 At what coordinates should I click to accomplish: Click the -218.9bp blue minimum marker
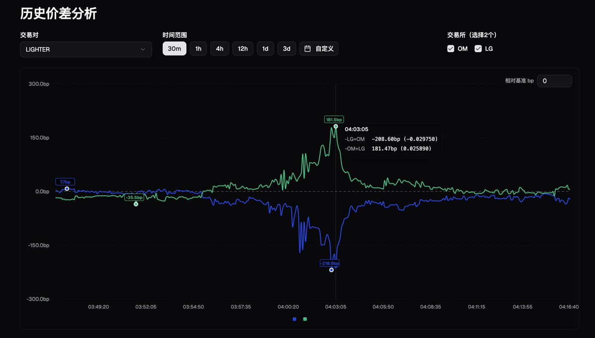point(331,270)
